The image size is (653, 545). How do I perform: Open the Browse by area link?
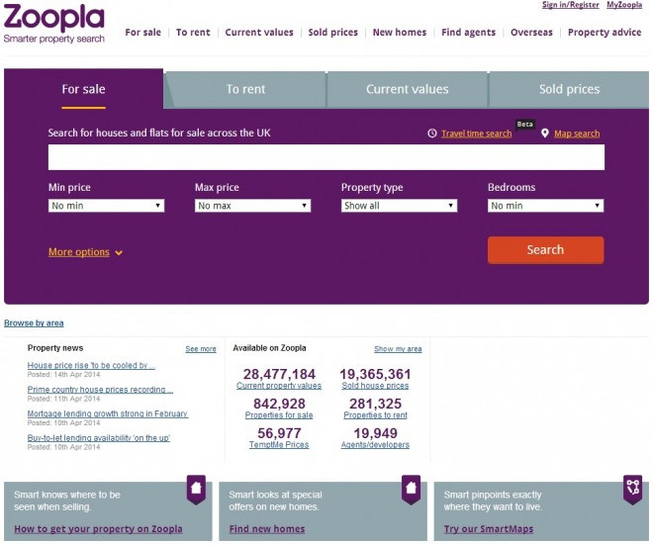point(34,323)
